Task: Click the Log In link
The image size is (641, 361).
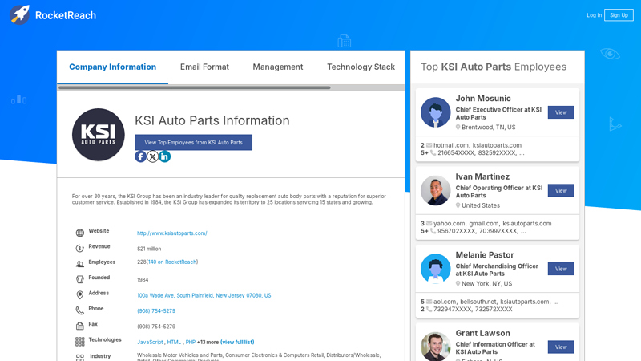Action: (594, 15)
